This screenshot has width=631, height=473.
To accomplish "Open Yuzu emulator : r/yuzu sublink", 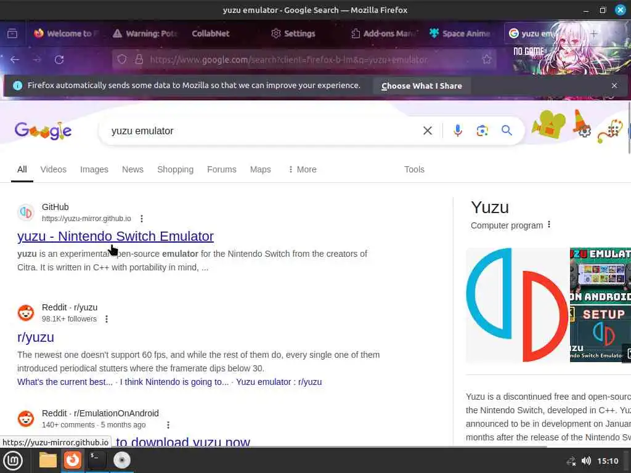I will pyautogui.click(x=279, y=382).
